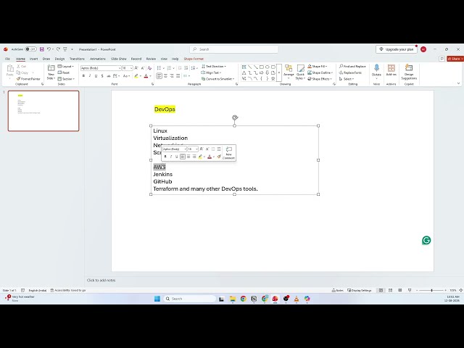
Task: Start presentation from beginning icon in title bar
Action: [65, 49]
